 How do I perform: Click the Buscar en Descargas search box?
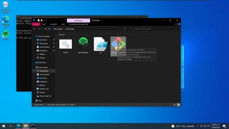[154, 29]
